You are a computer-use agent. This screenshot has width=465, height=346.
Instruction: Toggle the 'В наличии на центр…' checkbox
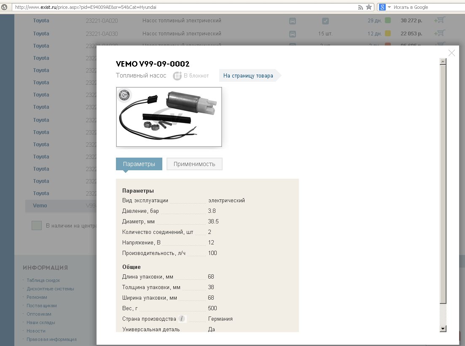coord(37,225)
